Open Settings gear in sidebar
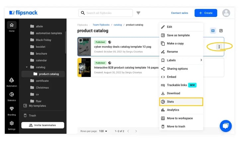This screenshot has width=239, height=141. pyautogui.click(x=12, y=125)
